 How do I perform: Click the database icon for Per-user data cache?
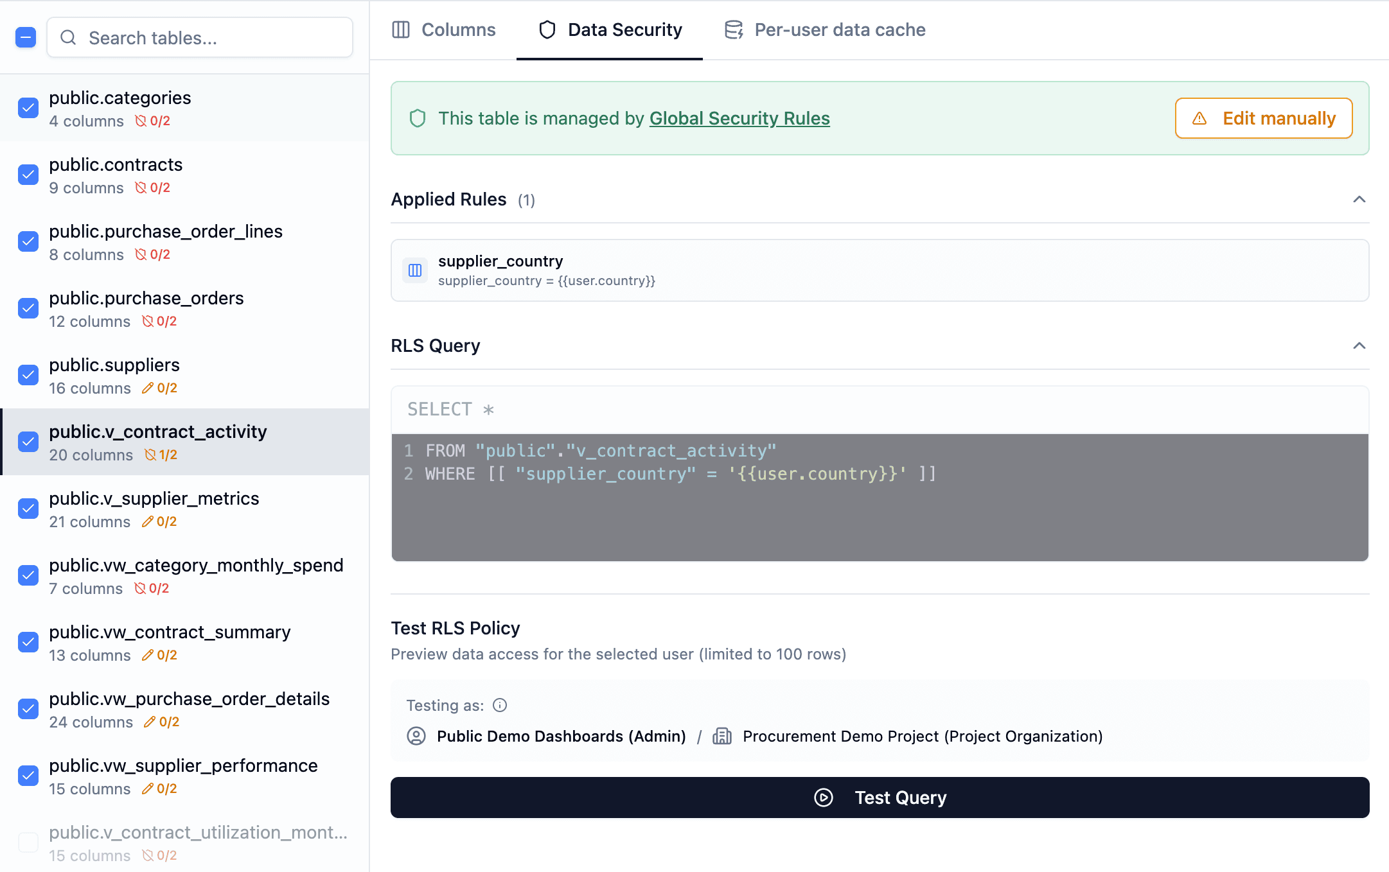point(734,30)
